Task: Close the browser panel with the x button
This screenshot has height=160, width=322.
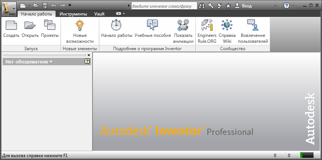Action: 89,55
